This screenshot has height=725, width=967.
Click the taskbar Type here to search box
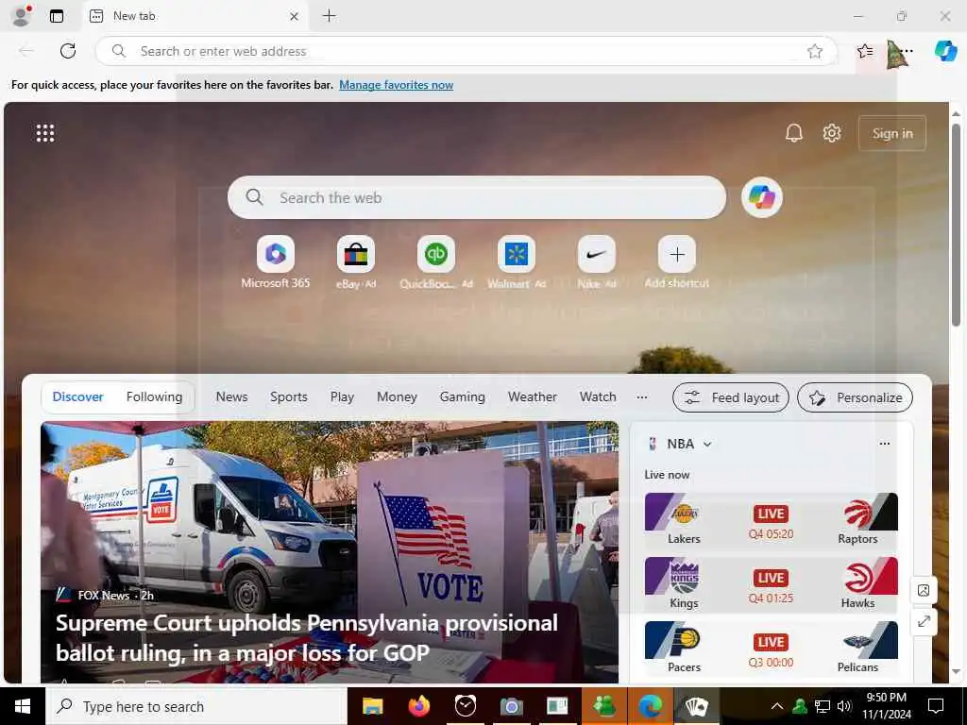pyautogui.click(x=196, y=706)
